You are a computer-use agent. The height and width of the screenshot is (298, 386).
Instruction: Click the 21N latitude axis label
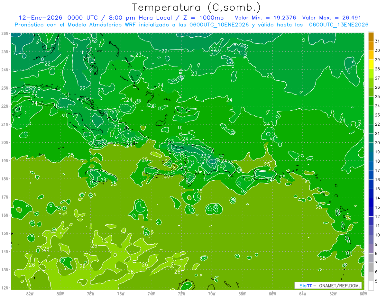[x=5, y=124]
